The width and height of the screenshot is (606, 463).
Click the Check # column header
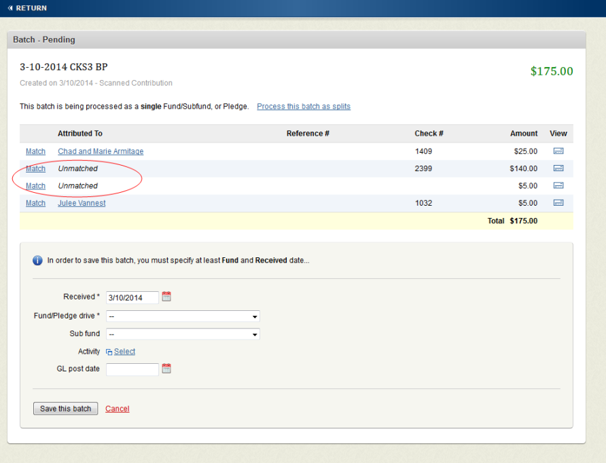(x=429, y=133)
